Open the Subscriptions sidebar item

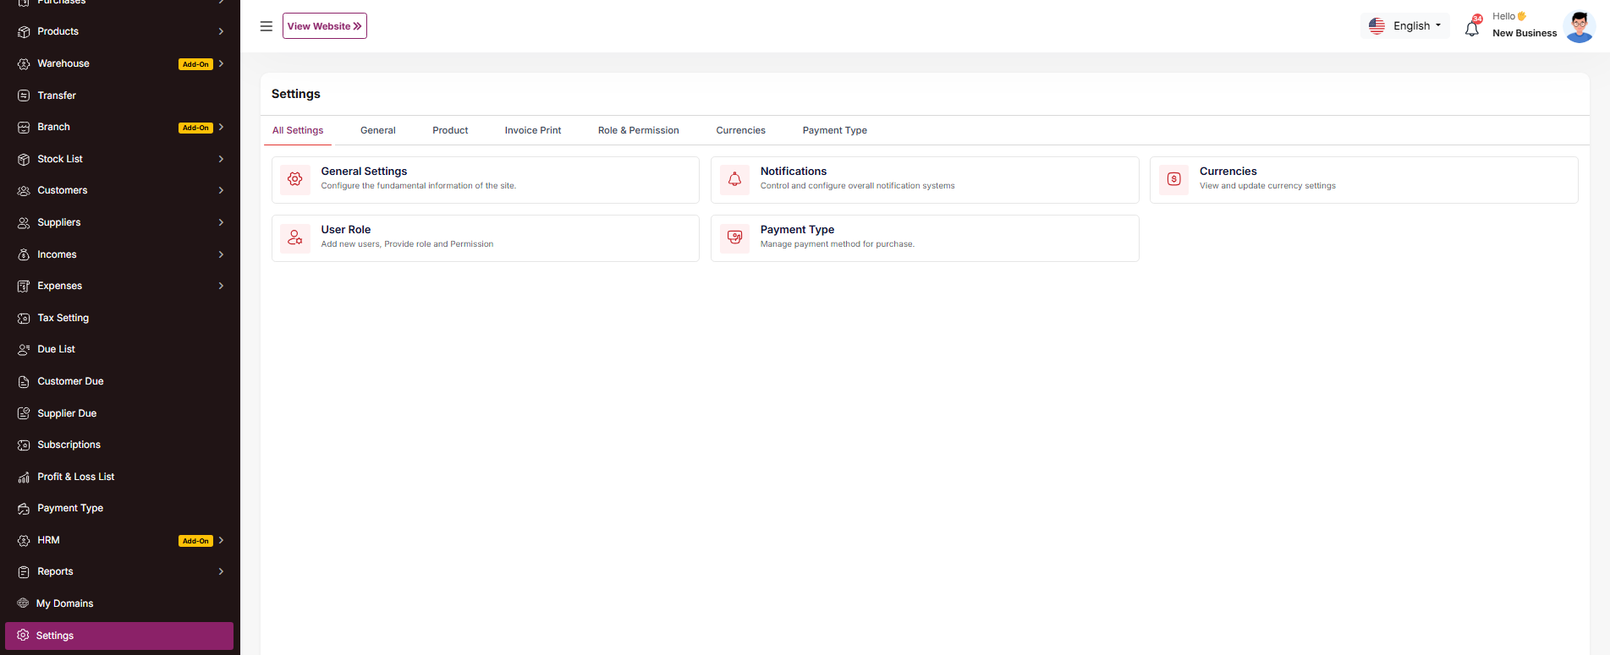click(69, 445)
